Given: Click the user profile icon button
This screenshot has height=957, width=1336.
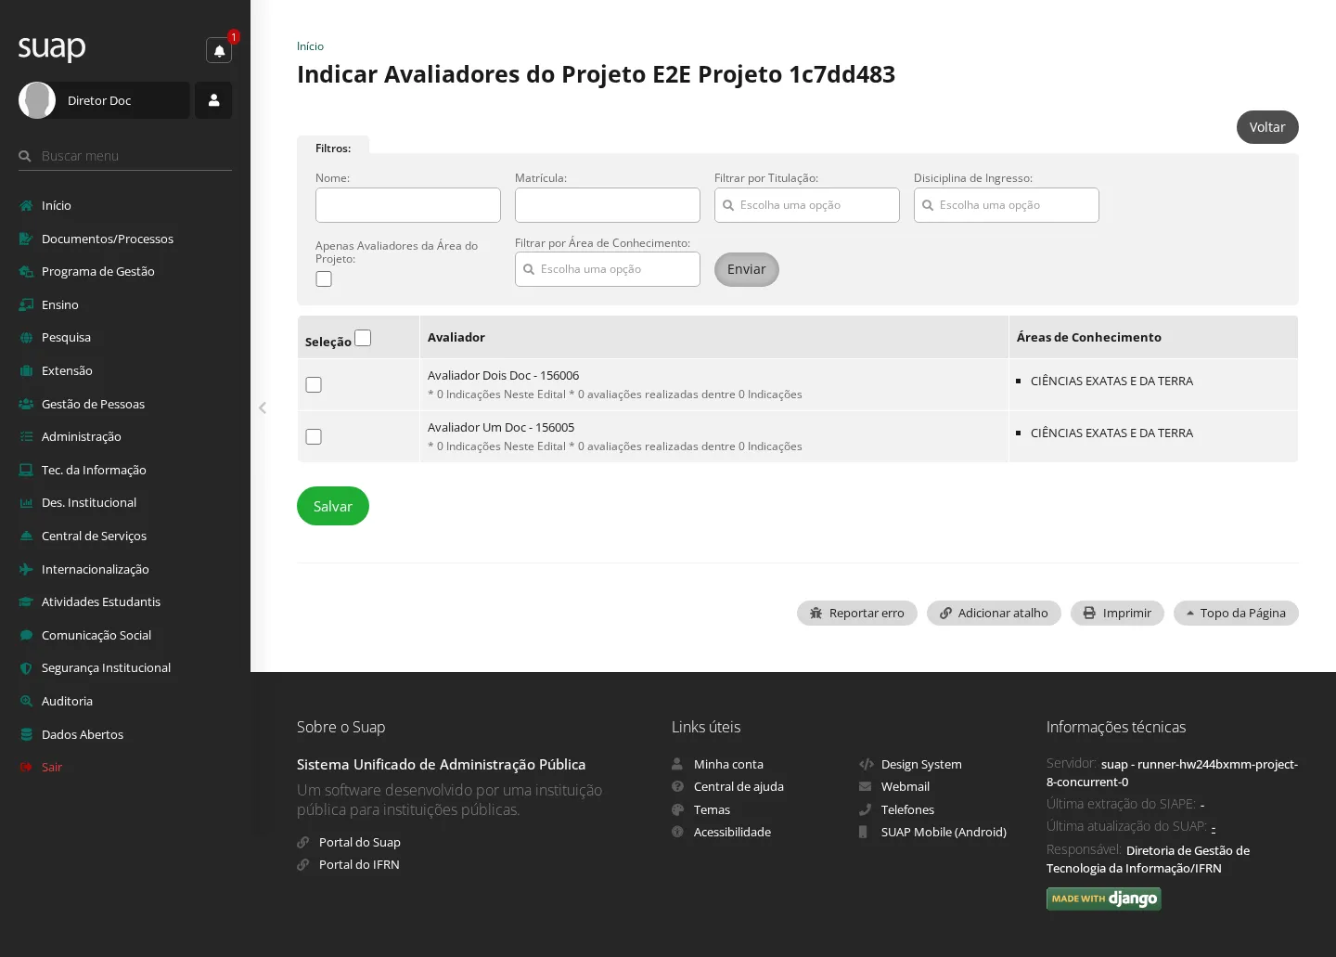Looking at the screenshot, I should click(x=213, y=100).
